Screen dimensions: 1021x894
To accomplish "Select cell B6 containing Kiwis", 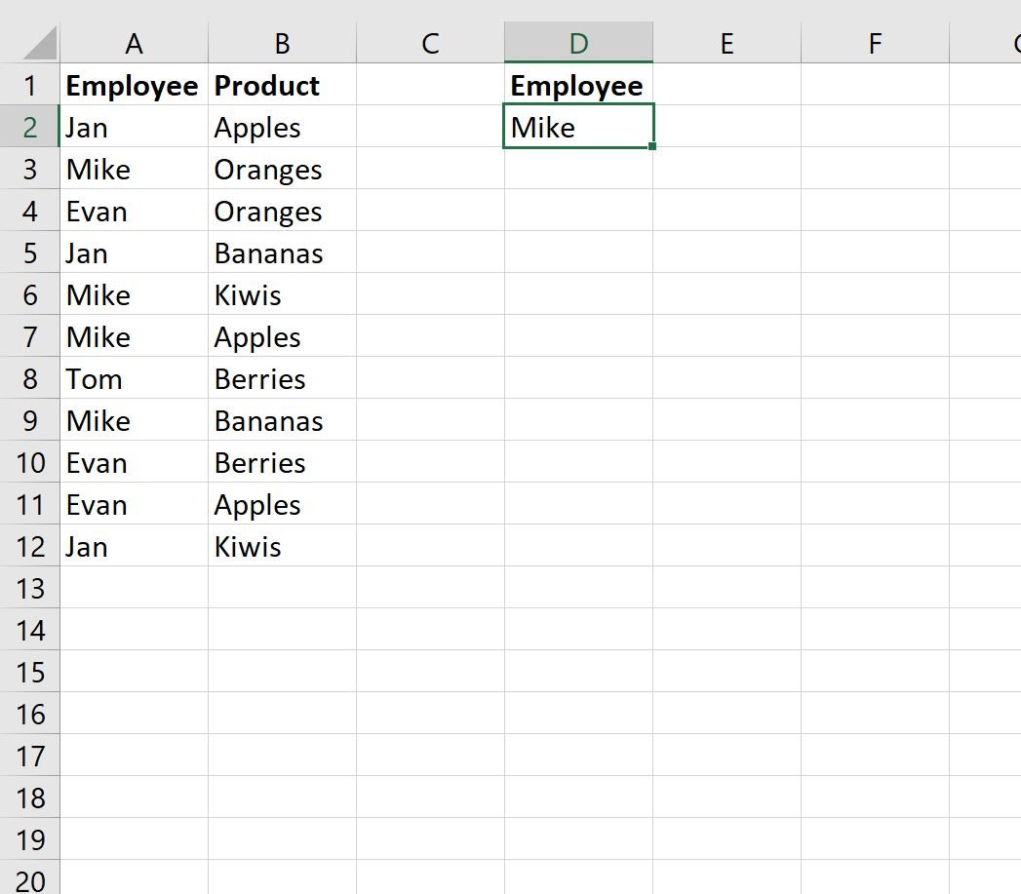I will click(282, 294).
